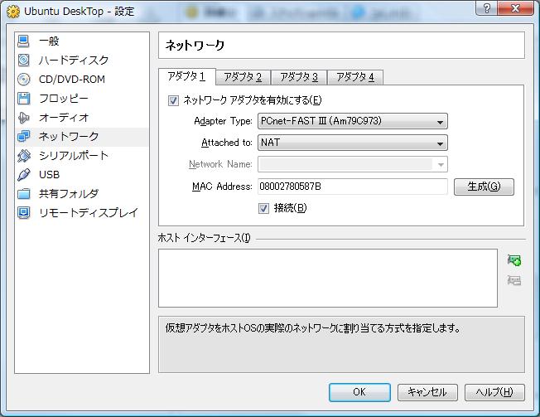The width and height of the screenshot is (540, 417).
Task: Click the 生成(G) generate MAC button
Action: point(484,187)
